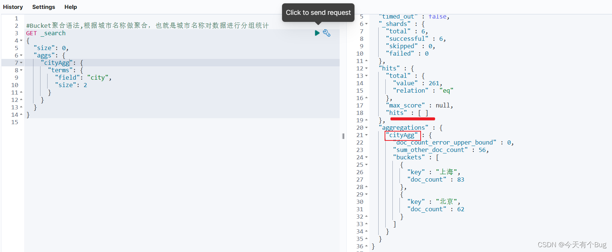Click "max_score" : null in the response
This screenshot has width=612, height=252.
tap(420, 105)
